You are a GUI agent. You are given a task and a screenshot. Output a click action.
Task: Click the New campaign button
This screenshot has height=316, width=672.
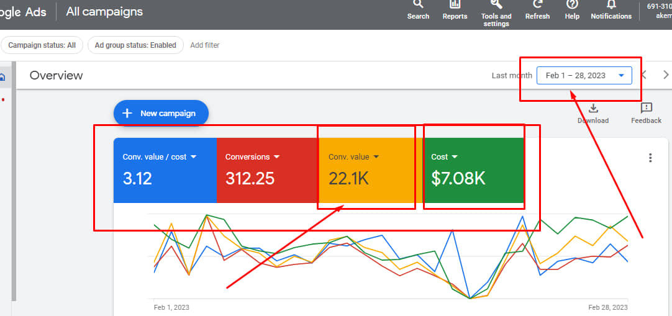[x=161, y=113]
